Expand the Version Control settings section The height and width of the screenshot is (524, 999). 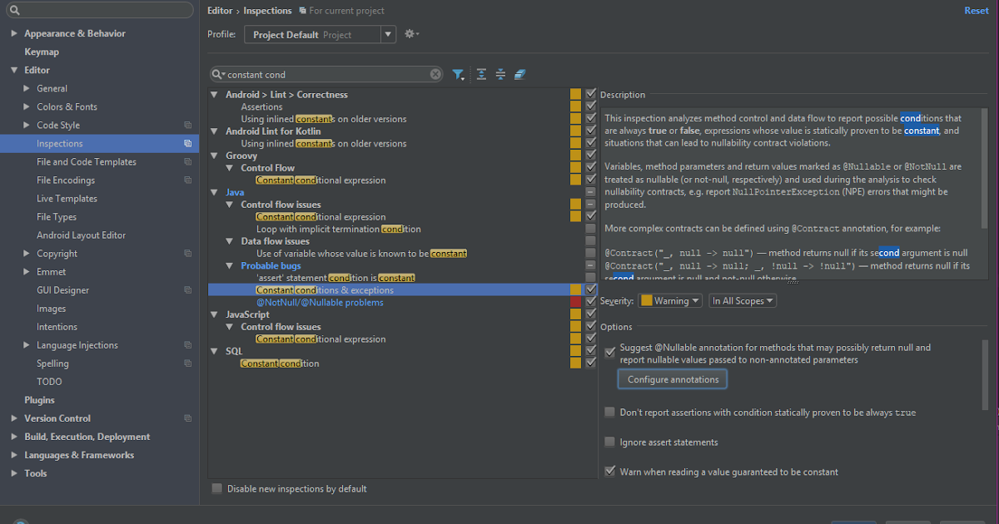coord(14,418)
